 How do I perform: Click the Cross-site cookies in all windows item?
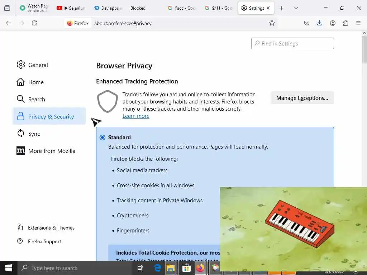(156, 185)
